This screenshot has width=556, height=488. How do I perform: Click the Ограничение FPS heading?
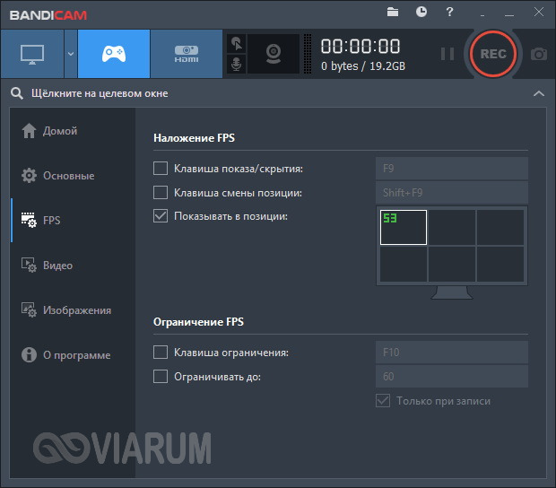click(198, 322)
